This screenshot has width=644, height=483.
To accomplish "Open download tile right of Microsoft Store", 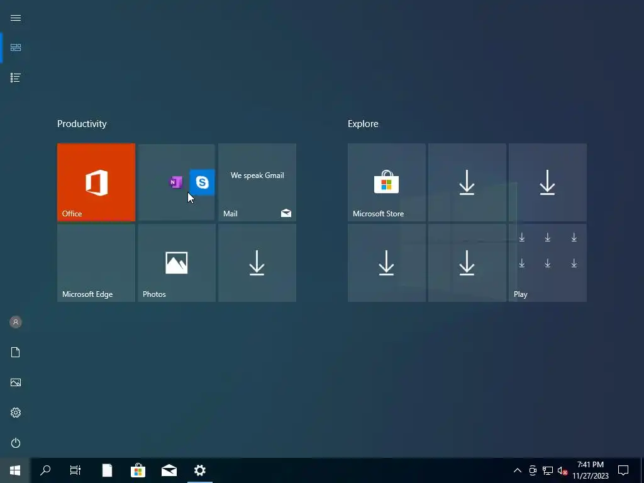I will click(467, 182).
